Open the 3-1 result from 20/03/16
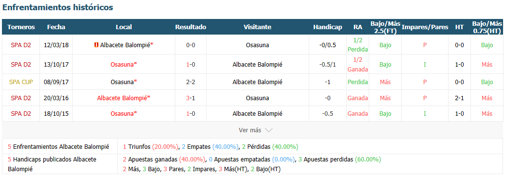Screen dimensions: 506x178 pyautogui.click(x=190, y=98)
